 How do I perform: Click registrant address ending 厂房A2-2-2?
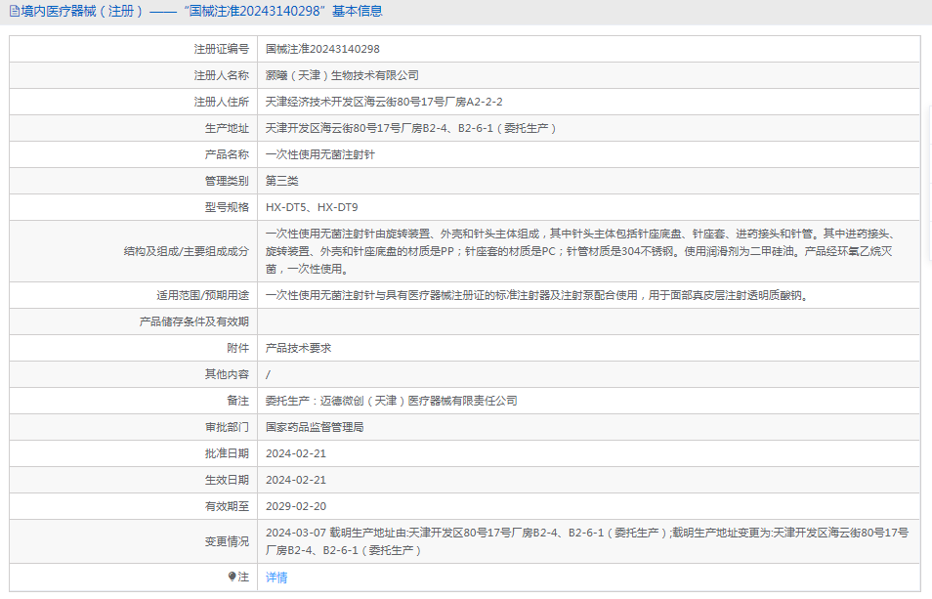pyautogui.click(x=384, y=102)
